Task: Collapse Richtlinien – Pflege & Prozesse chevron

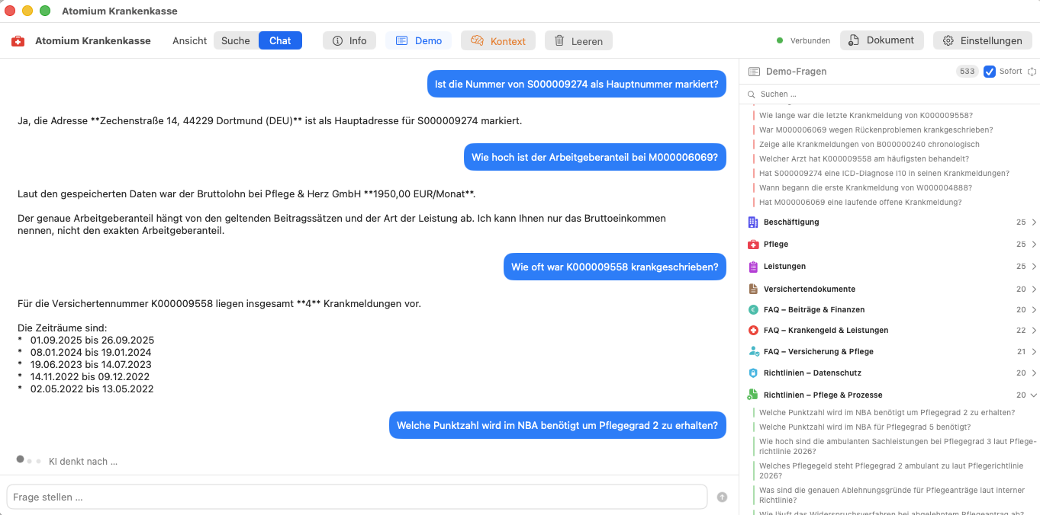Action: point(1034,395)
